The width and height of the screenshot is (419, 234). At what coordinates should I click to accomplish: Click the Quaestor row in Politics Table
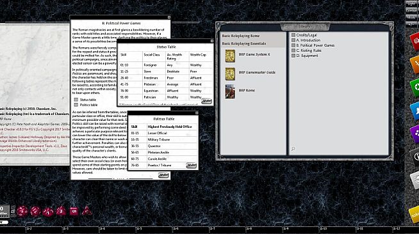point(163,146)
